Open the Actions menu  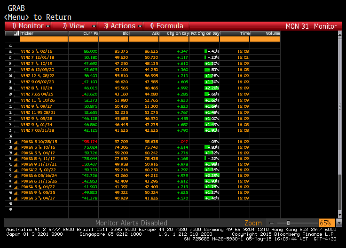pyautogui.click(x=119, y=26)
